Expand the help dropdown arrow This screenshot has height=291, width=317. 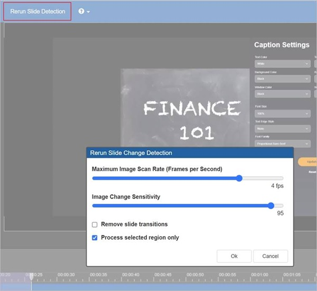(x=88, y=12)
